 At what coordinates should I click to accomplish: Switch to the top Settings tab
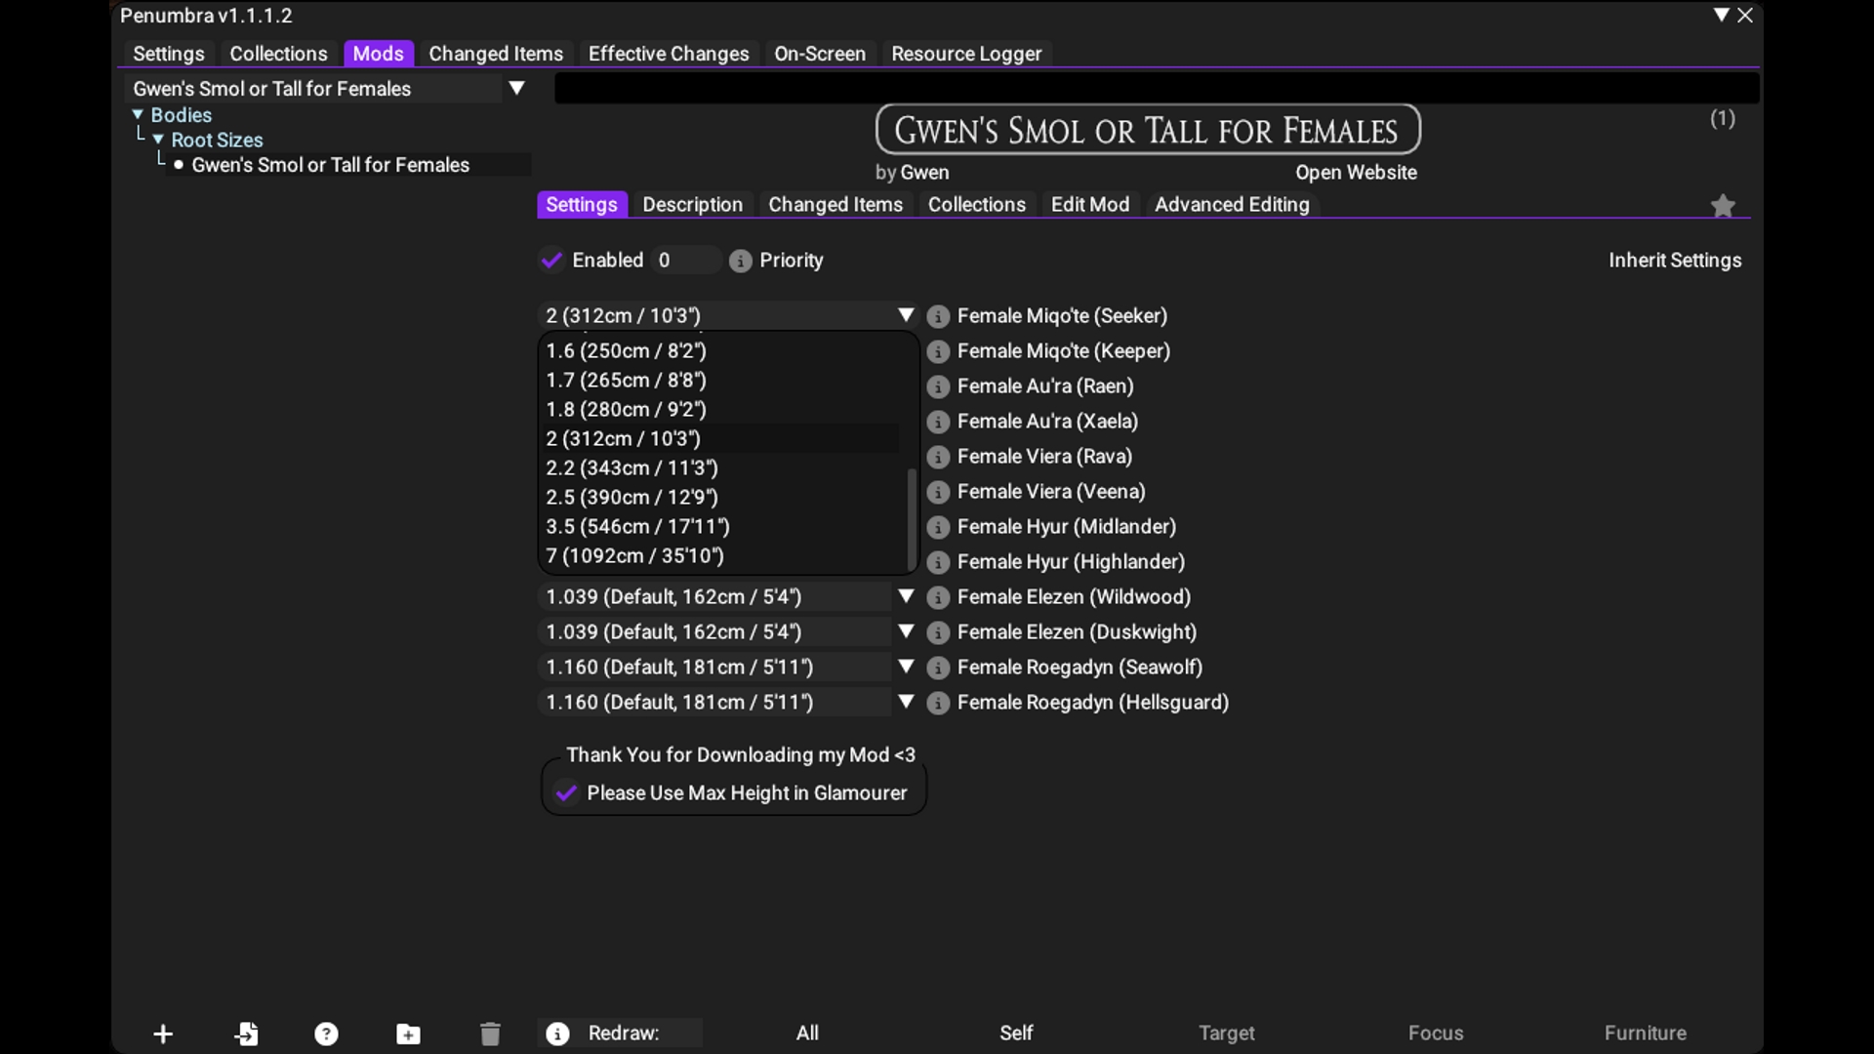click(169, 54)
